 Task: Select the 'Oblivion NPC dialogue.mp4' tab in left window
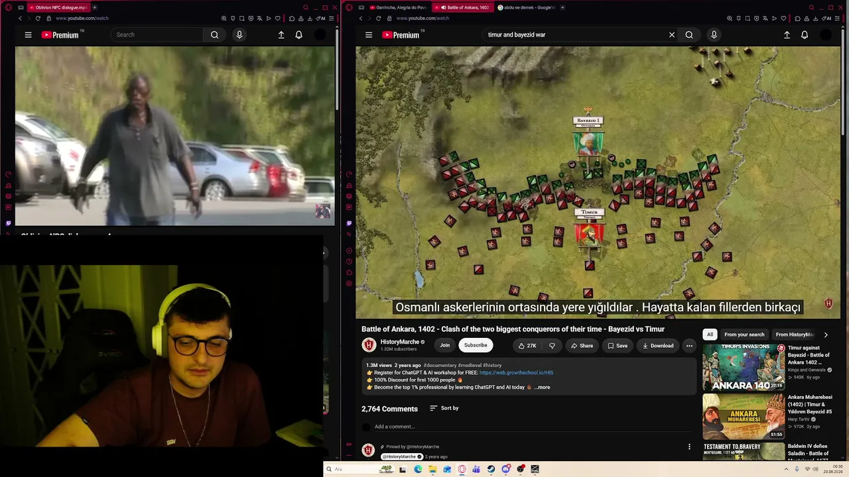(x=58, y=7)
